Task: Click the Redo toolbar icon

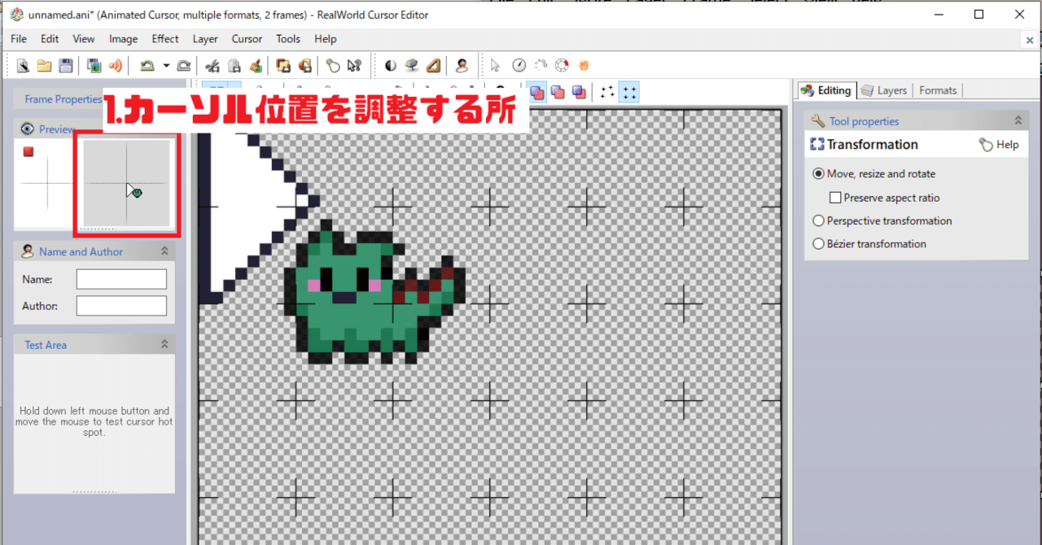Action: click(184, 65)
